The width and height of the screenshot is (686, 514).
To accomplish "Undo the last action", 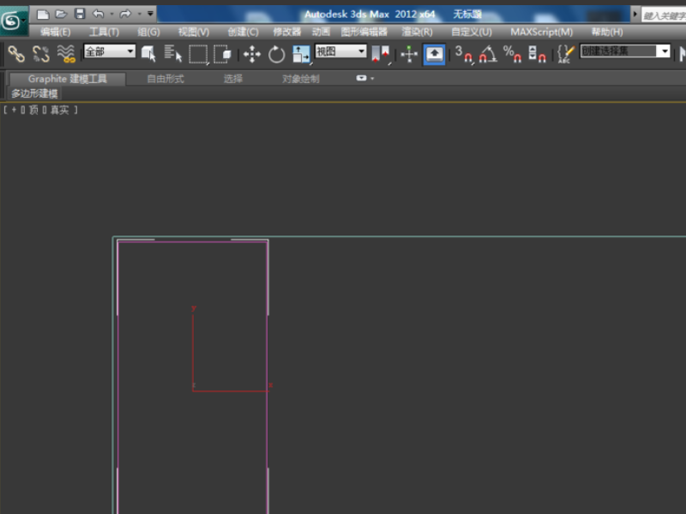I will pos(98,14).
